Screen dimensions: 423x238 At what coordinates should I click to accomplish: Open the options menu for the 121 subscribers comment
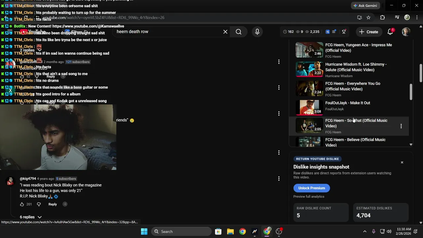point(279,62)
